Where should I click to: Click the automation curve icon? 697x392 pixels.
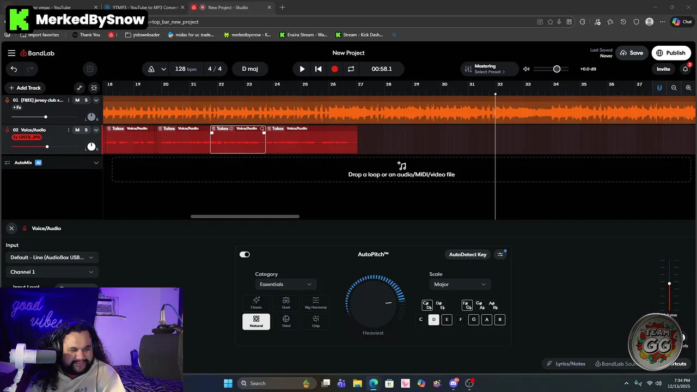[x=80, y=88]
